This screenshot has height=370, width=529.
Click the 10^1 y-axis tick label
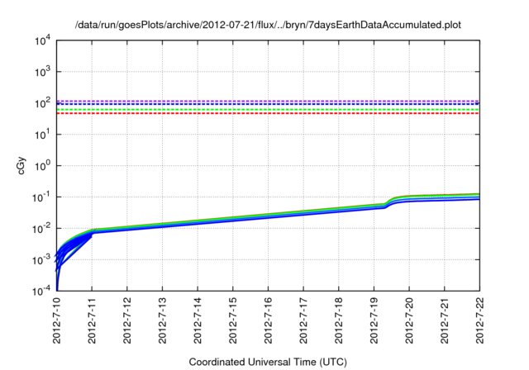[x=43, y=135]
